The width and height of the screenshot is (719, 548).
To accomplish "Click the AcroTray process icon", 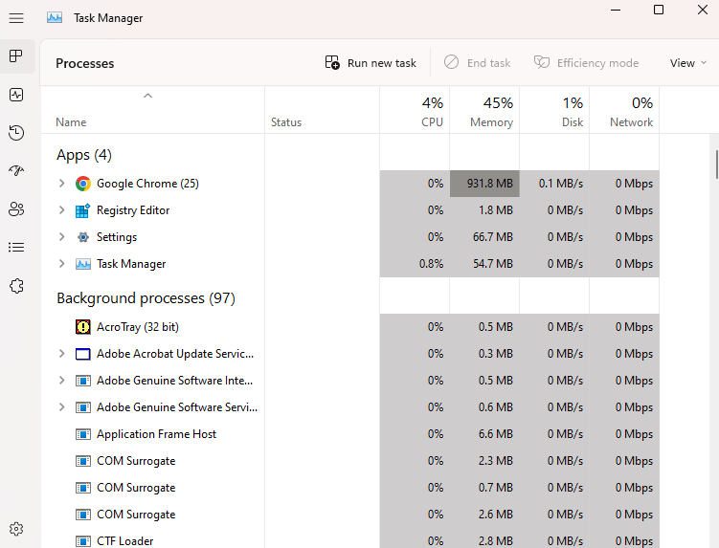I will tap(83, 327).
